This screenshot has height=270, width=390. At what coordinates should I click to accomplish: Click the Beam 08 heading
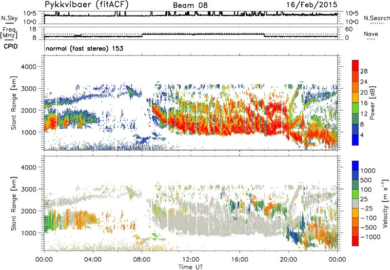[190, 5]
